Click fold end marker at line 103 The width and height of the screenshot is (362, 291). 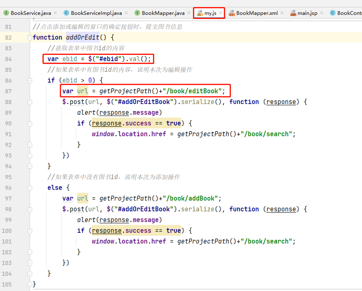click(30, 263)
